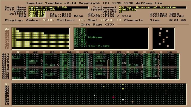The height and width of the screenshot is (107, 191).
Task: Select pattern channel header 01
Action: [x=19, y=52]
